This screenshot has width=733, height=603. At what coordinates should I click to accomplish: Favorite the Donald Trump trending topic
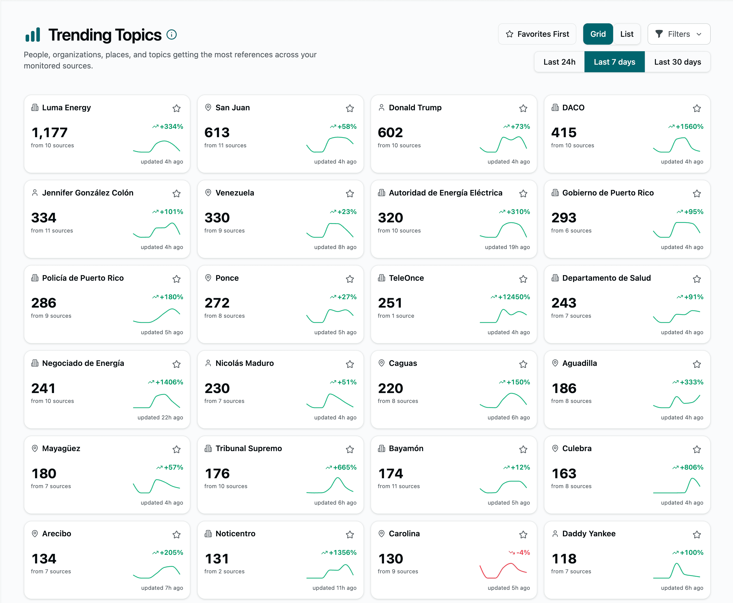tap(523, 108)
